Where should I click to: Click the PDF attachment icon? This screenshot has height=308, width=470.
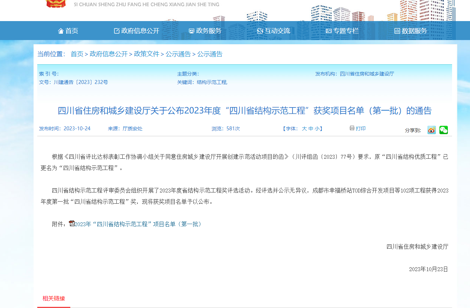(x=72, y=223)
